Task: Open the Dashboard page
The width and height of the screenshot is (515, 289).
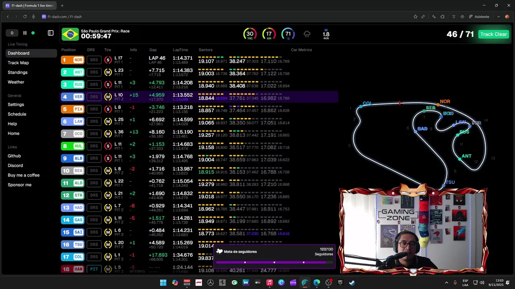Action: [32, 53]
